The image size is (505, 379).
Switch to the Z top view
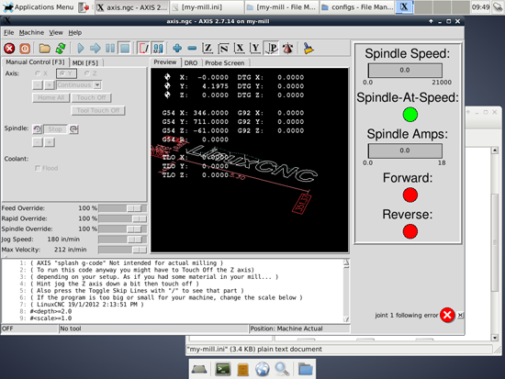tap(208, 49)
